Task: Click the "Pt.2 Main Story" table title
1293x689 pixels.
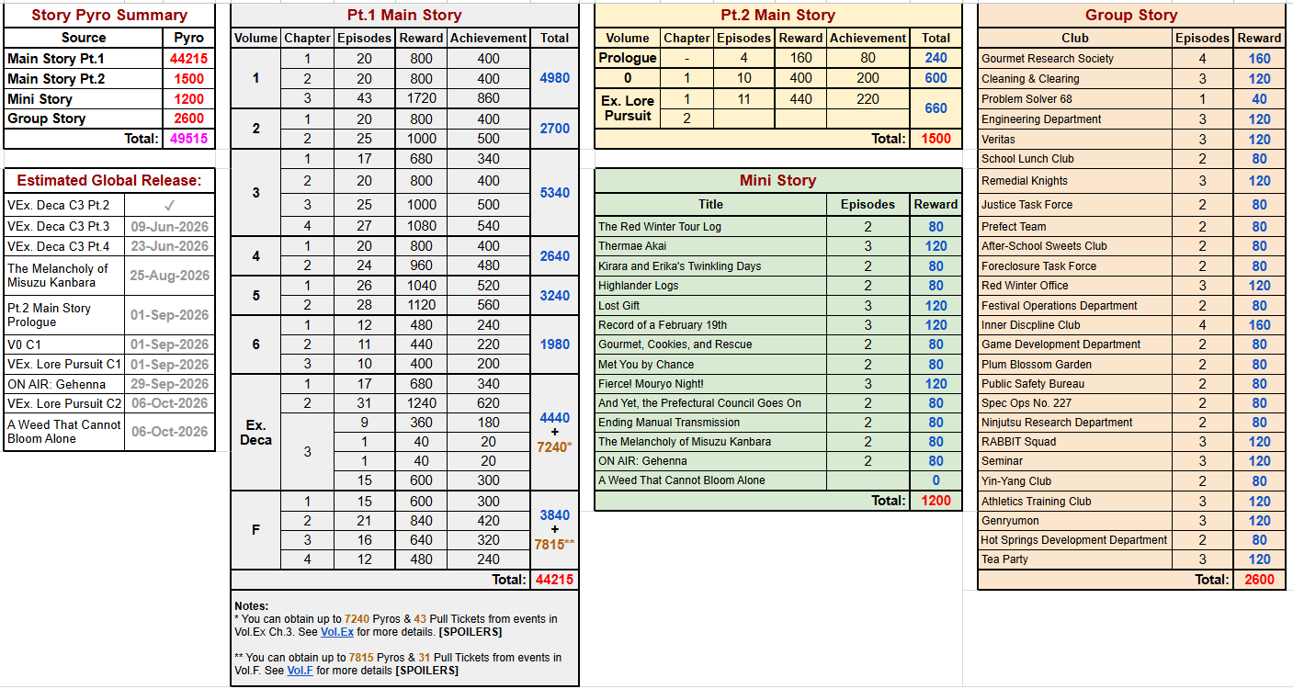Action: 778,16
